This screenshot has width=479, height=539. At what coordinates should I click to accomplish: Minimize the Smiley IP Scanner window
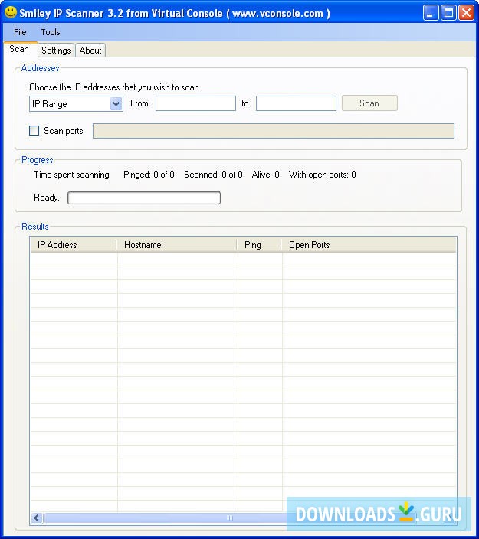click(x=431, y=13)
